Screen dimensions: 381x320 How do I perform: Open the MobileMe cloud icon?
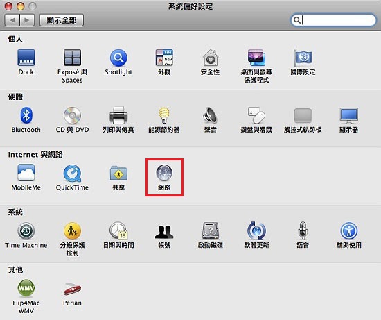[x=26, y=172]
